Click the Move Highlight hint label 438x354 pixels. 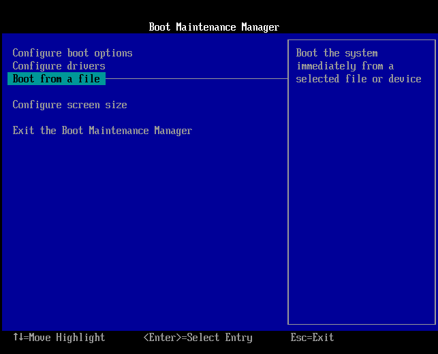click(x=67, y=338)
